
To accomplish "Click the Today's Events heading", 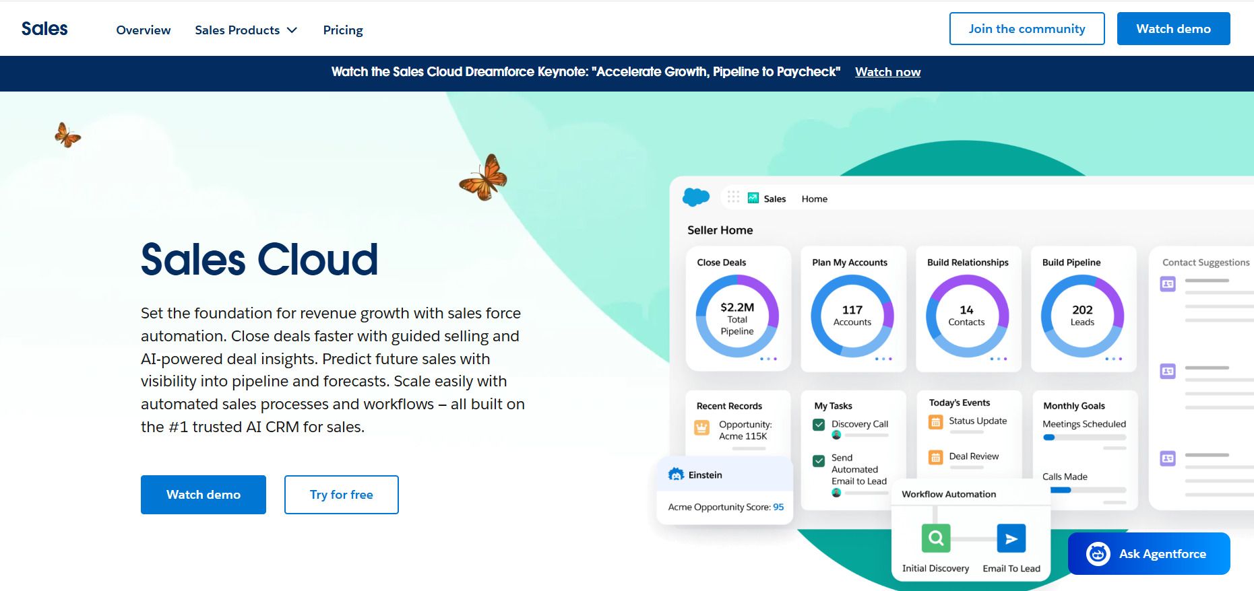I will coord(960,403).
